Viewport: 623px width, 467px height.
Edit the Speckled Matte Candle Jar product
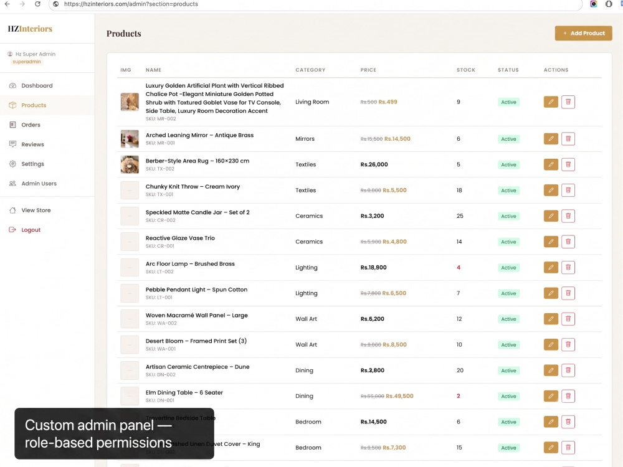coord(551,216)
